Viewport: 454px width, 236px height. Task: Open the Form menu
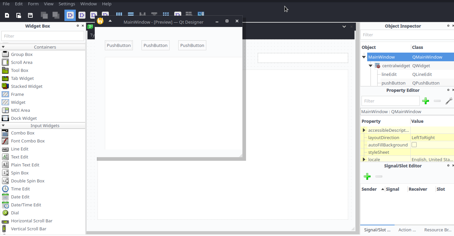(x=33, y=4)
